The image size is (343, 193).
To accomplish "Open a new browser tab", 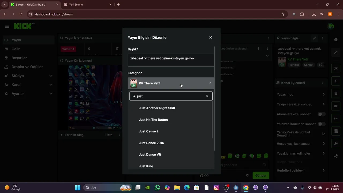I will pyautogui.click(x=118, y=5).
